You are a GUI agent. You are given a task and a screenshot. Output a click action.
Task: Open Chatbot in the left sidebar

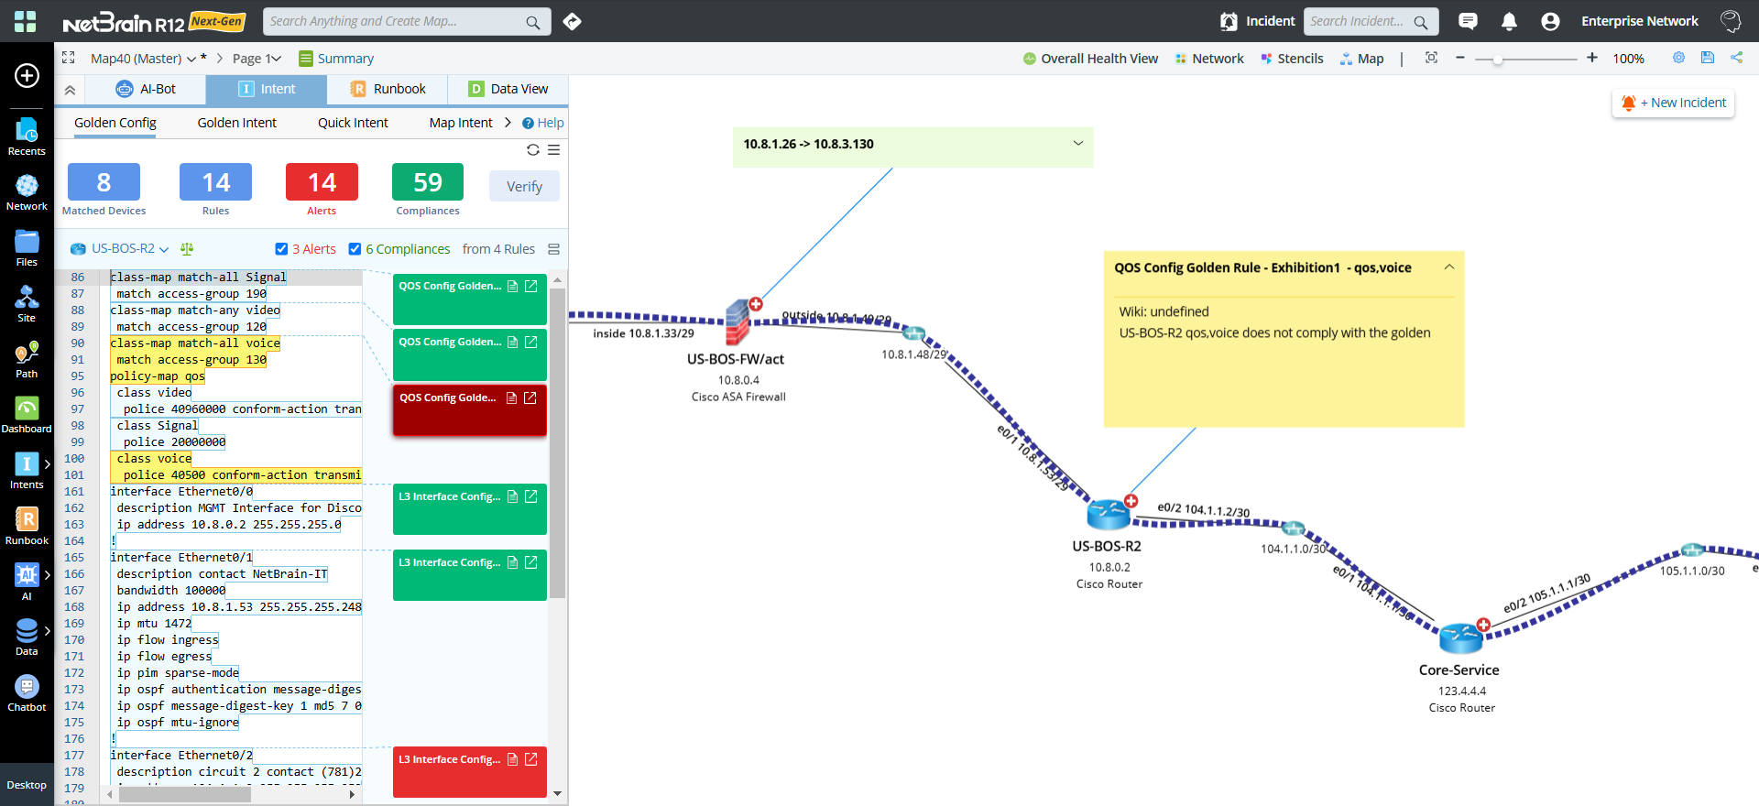(27, 693)
